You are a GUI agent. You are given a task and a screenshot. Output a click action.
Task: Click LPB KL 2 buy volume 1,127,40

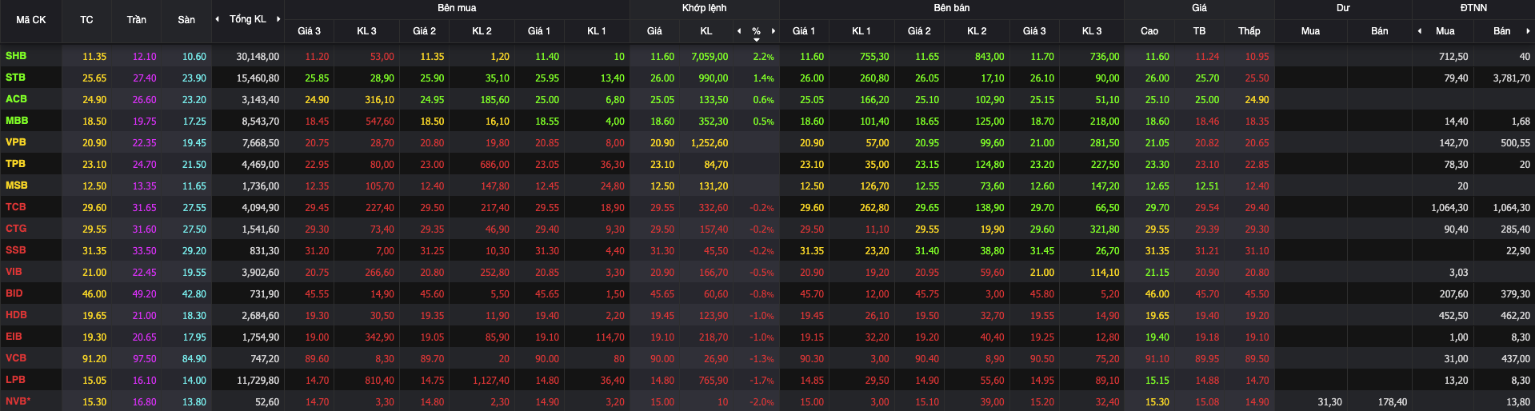click(x=490, y=381)
